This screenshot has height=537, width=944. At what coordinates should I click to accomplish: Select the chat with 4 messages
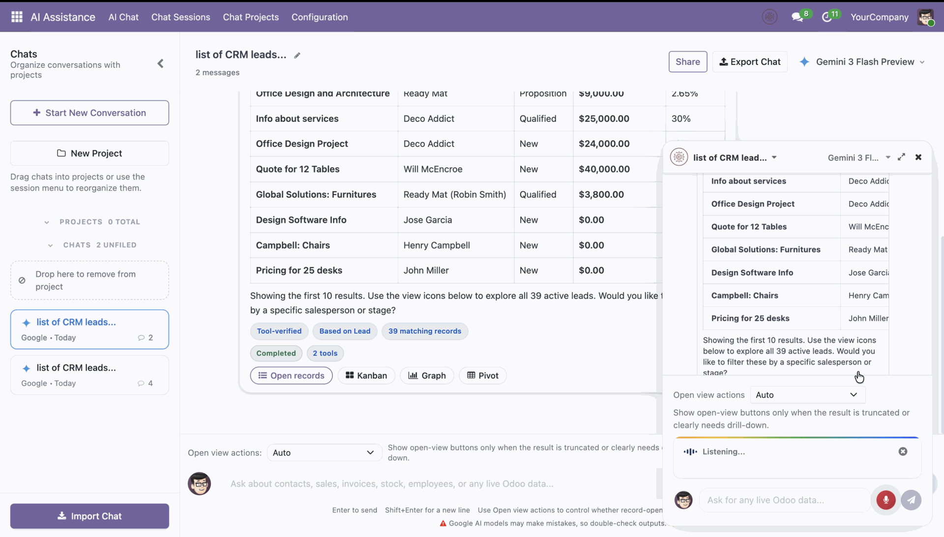coord(89,375)
